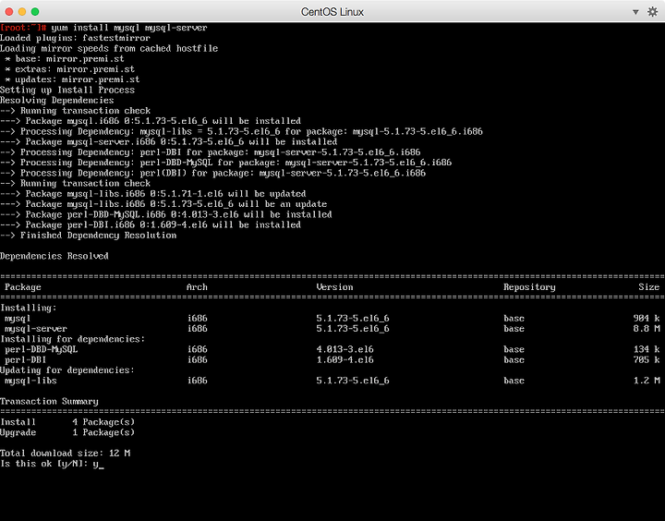Click the 'Resolving Dependencies' line

[x=57, y=101]
